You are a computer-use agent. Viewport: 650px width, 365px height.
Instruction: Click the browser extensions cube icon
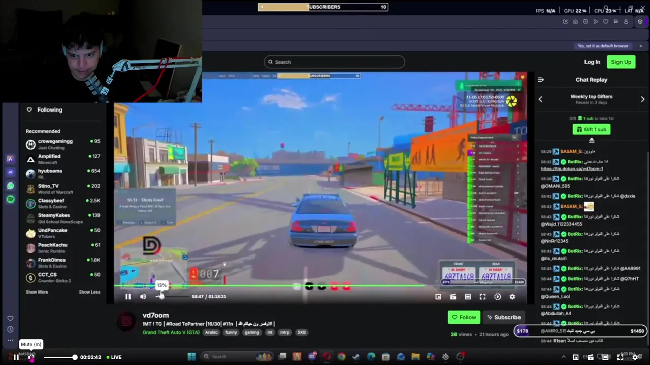point(640,22)
